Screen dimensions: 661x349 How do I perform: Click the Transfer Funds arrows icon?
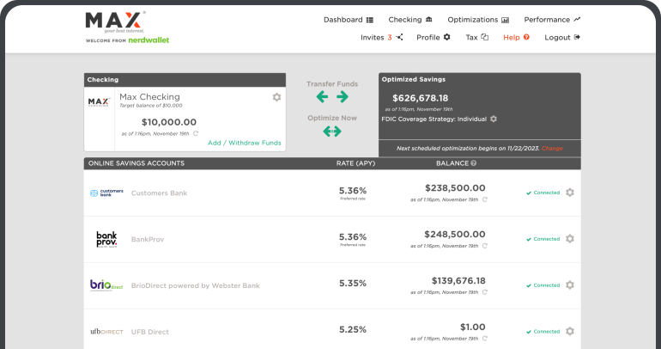[x=332, y=97]
